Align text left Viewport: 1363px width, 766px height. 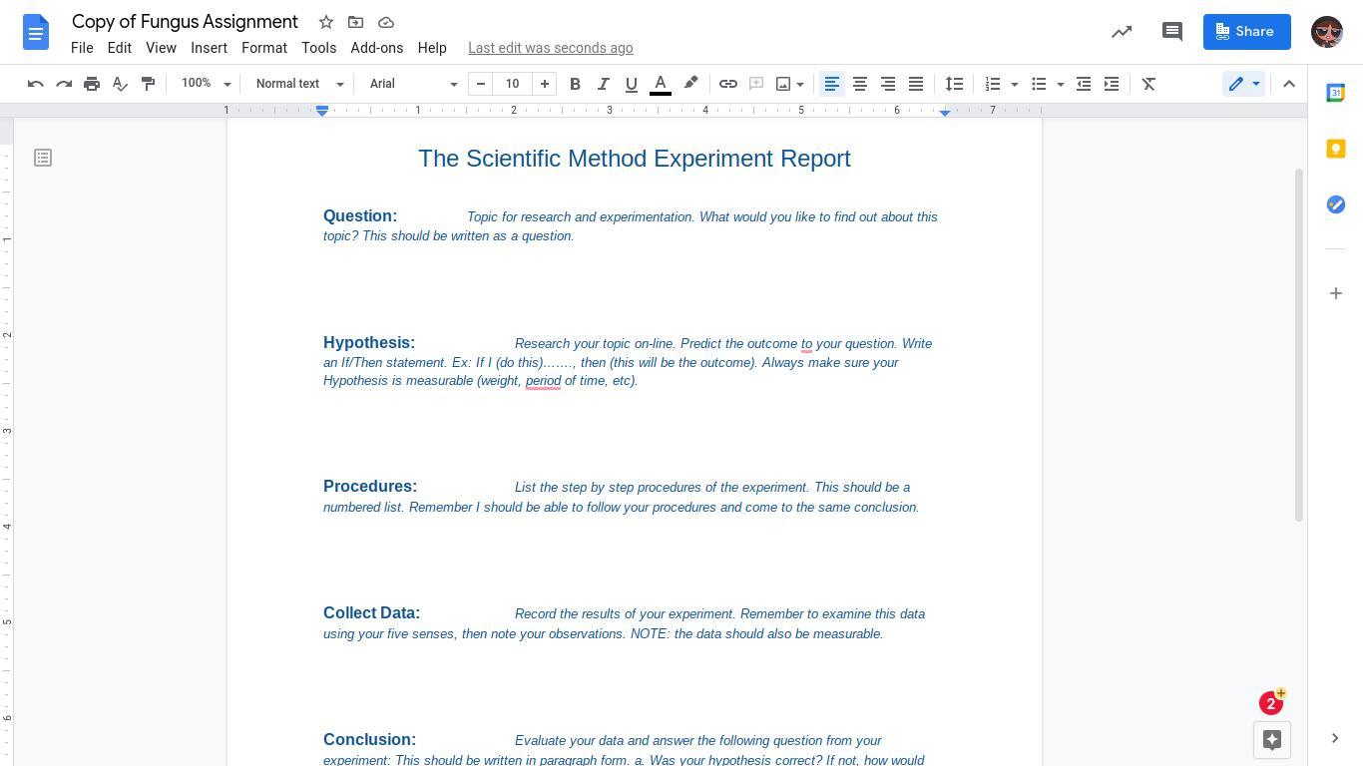[832, 84]
